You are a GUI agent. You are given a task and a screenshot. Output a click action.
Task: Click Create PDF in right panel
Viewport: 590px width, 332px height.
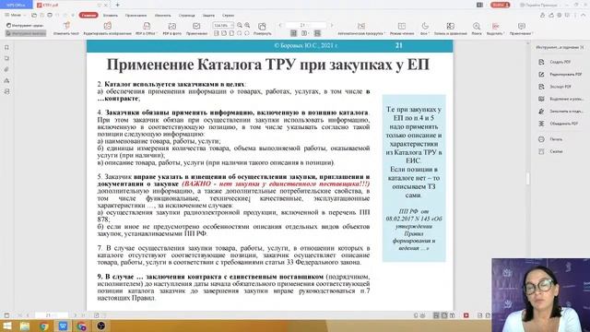(x=555, y=62)
